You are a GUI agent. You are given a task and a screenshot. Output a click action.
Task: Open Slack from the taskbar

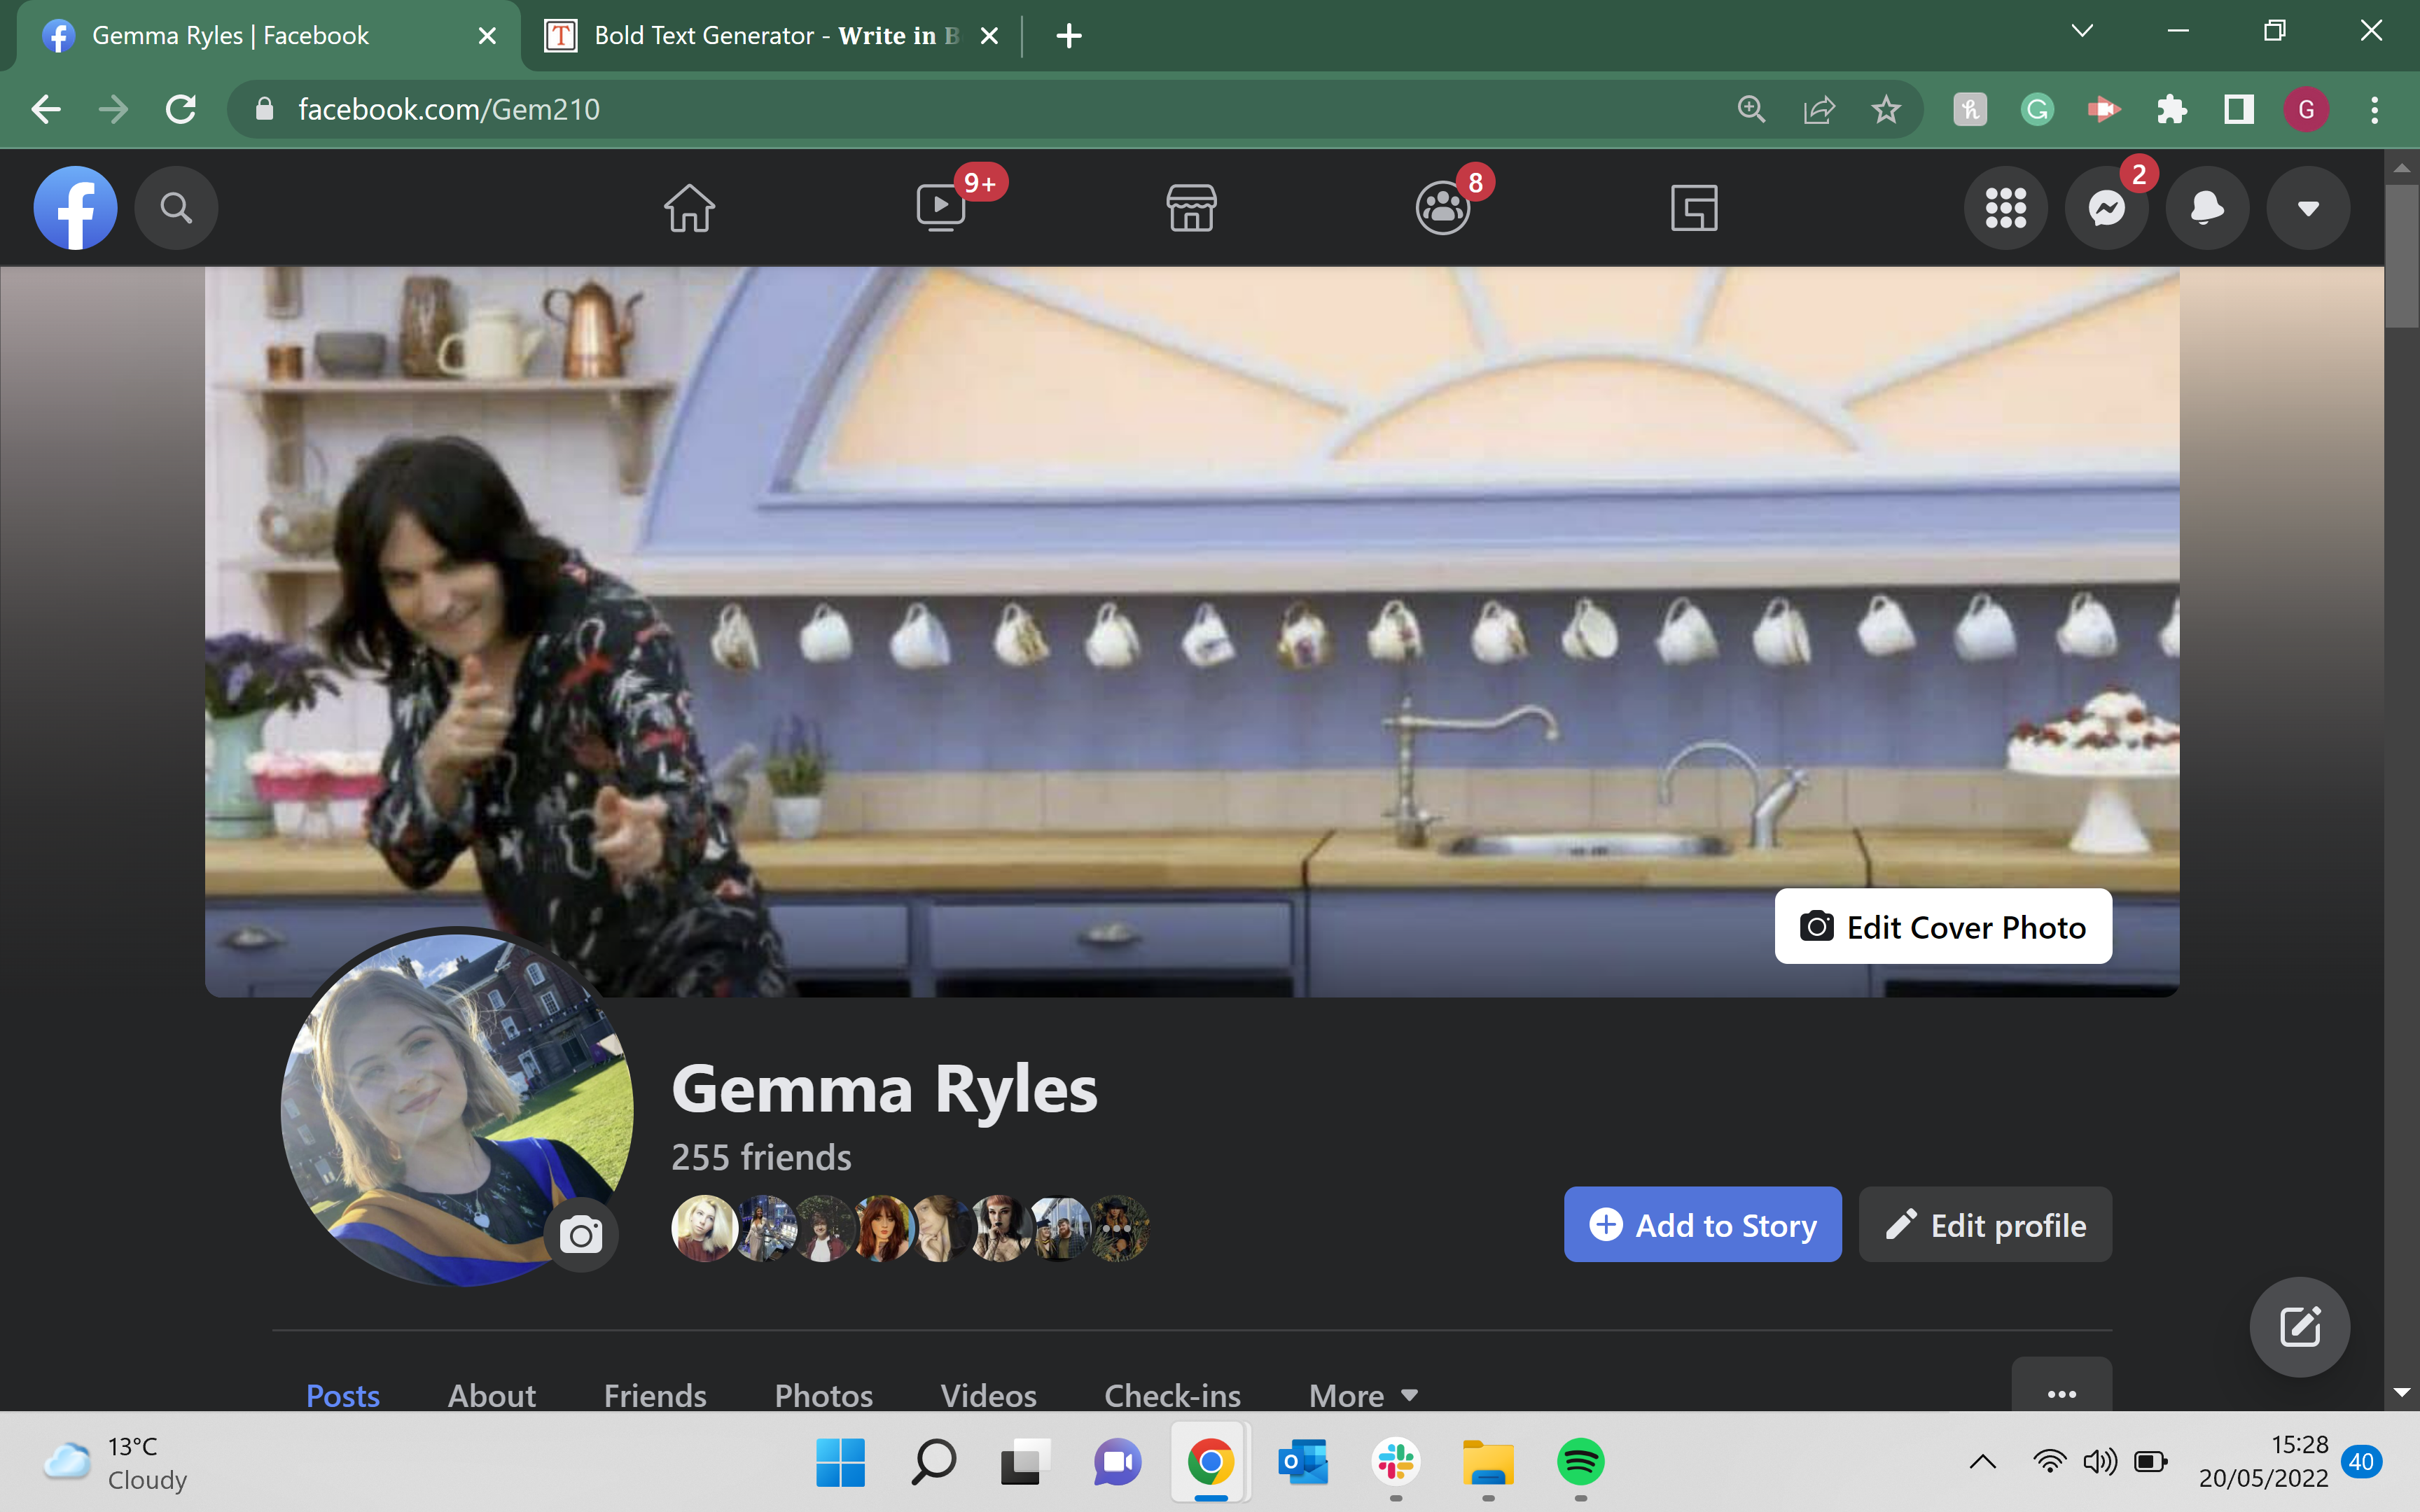pyautogui.click(x=1395, y=1463)
